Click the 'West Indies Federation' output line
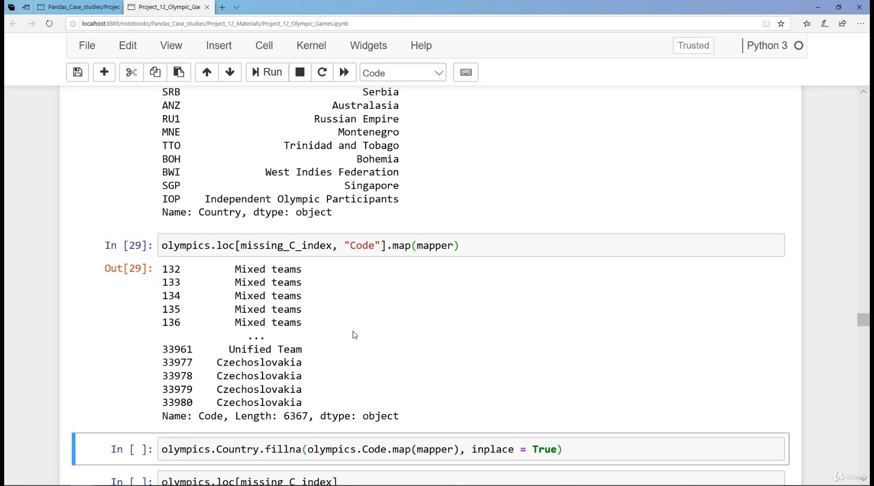Screen dimensions: 874x486 click(x=332, y=172)
